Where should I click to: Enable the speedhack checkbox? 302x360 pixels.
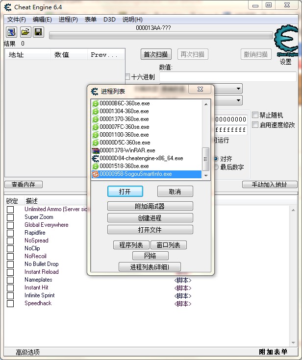tap(255, 125)
